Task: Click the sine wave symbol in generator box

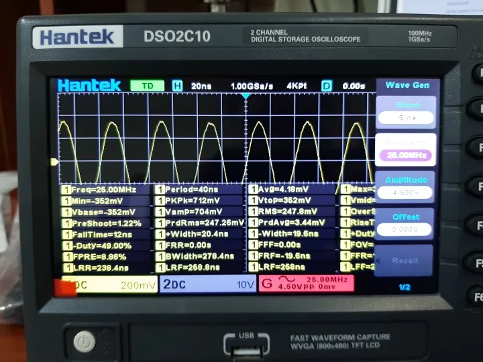Action: pyautogui.click(x=287, y=279)
